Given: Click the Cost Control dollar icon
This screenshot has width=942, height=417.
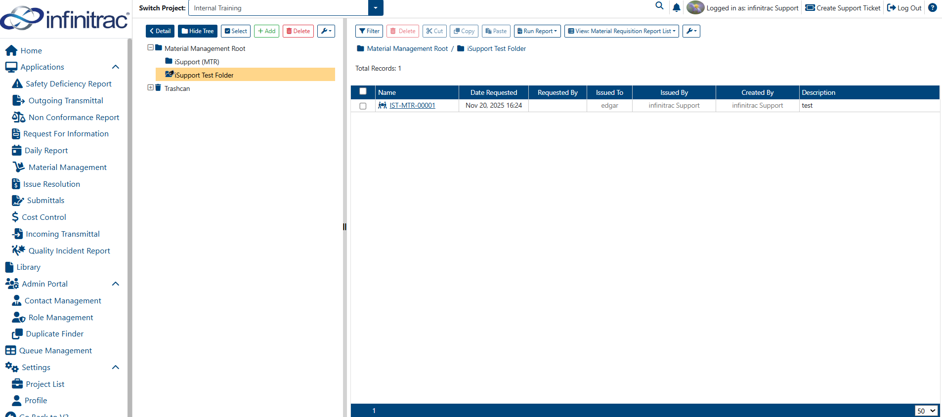Looking at the screenshot, I should point(15,217).
